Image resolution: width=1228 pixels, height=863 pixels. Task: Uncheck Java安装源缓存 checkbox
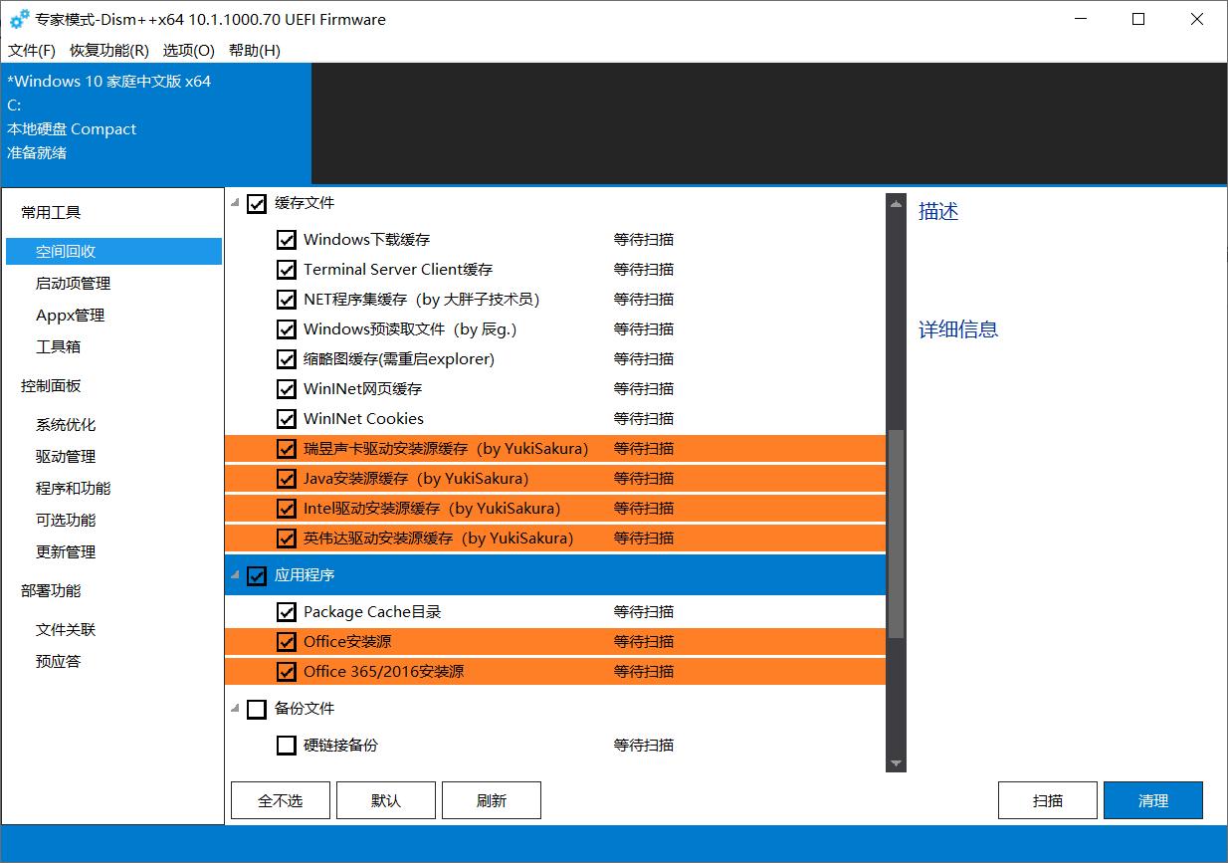pyautogui.click(x=287, y=479)
